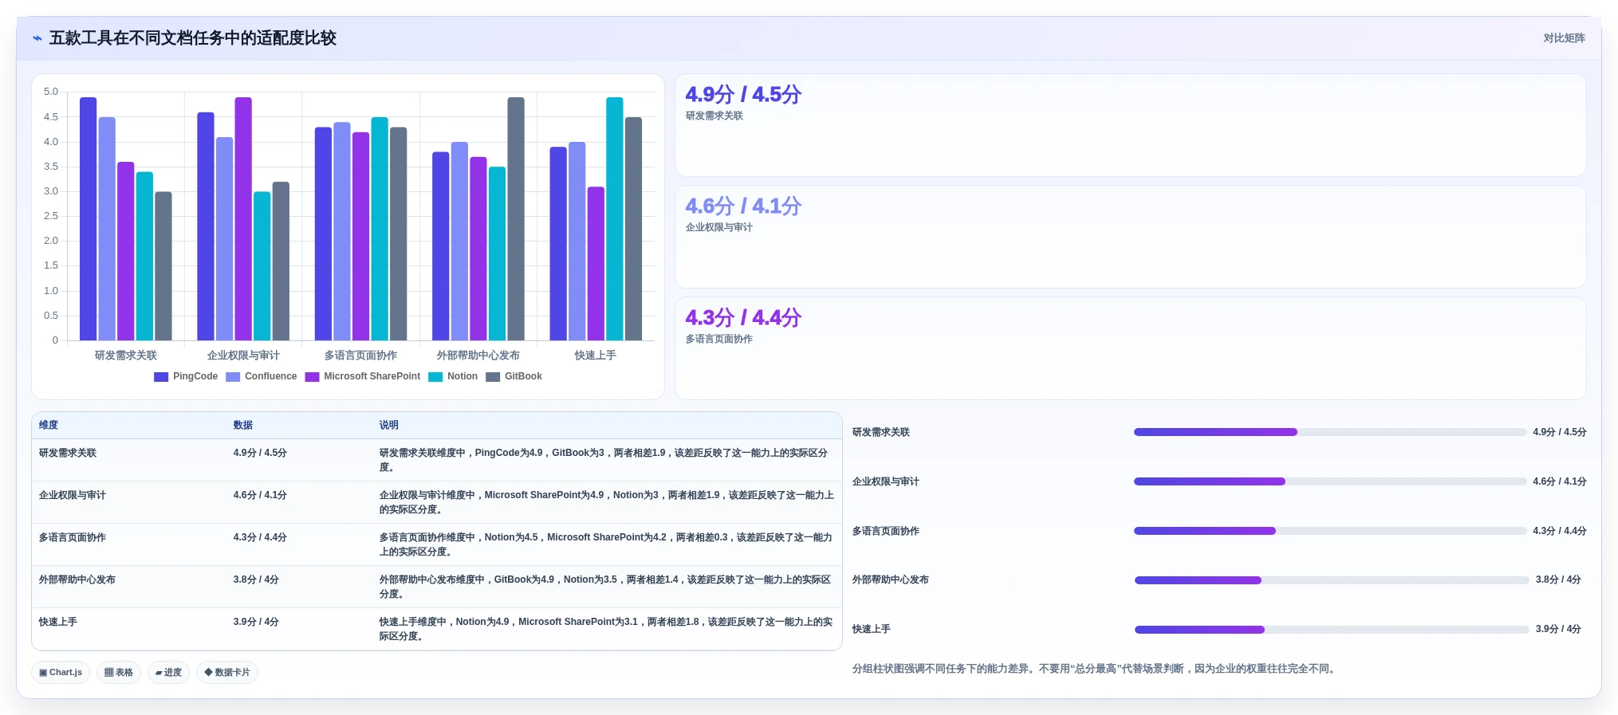The width and height of the screenshot is (1618, 715).
Task: Click the Chart.js tag chip
Action: [61, 673]
